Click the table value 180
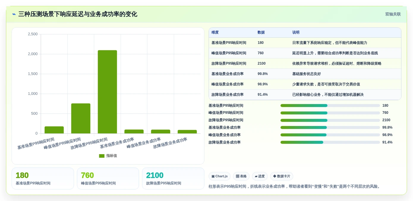Viewport: 413px width, 201px height. (x=261, y=43)
